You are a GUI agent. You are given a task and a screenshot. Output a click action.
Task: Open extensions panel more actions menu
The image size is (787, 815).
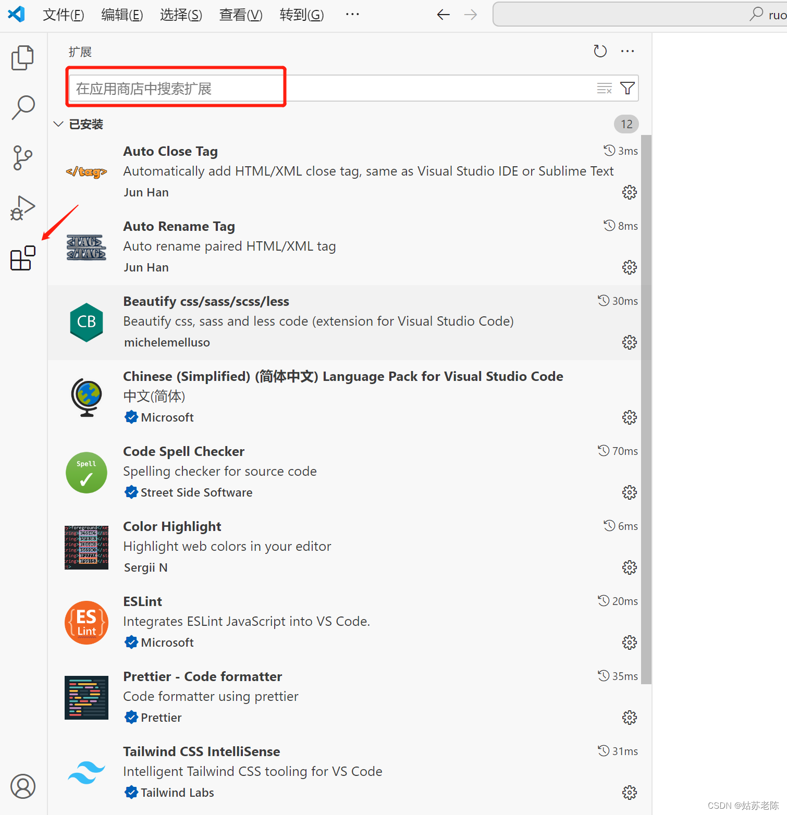(628, 51)
